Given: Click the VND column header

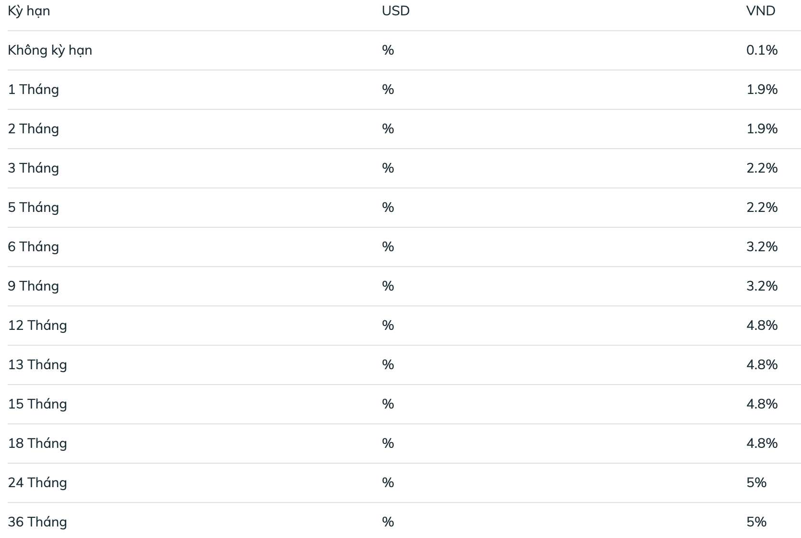Looking at the screenshot, I should [x=761, y=11].
